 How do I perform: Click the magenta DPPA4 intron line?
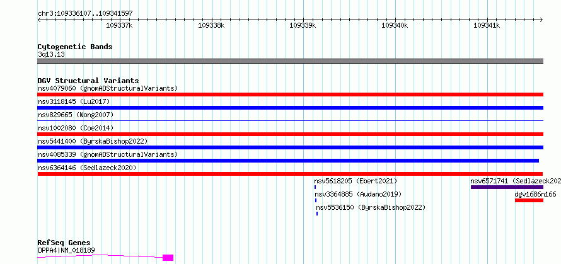click(x=100, y=255)
